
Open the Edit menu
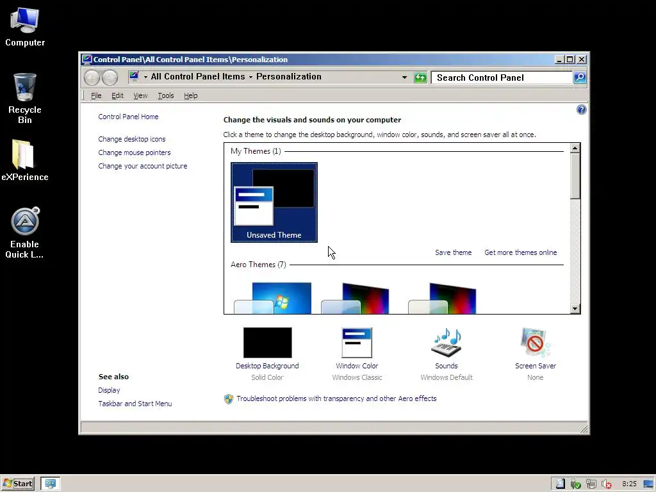(x=117, y=96)
